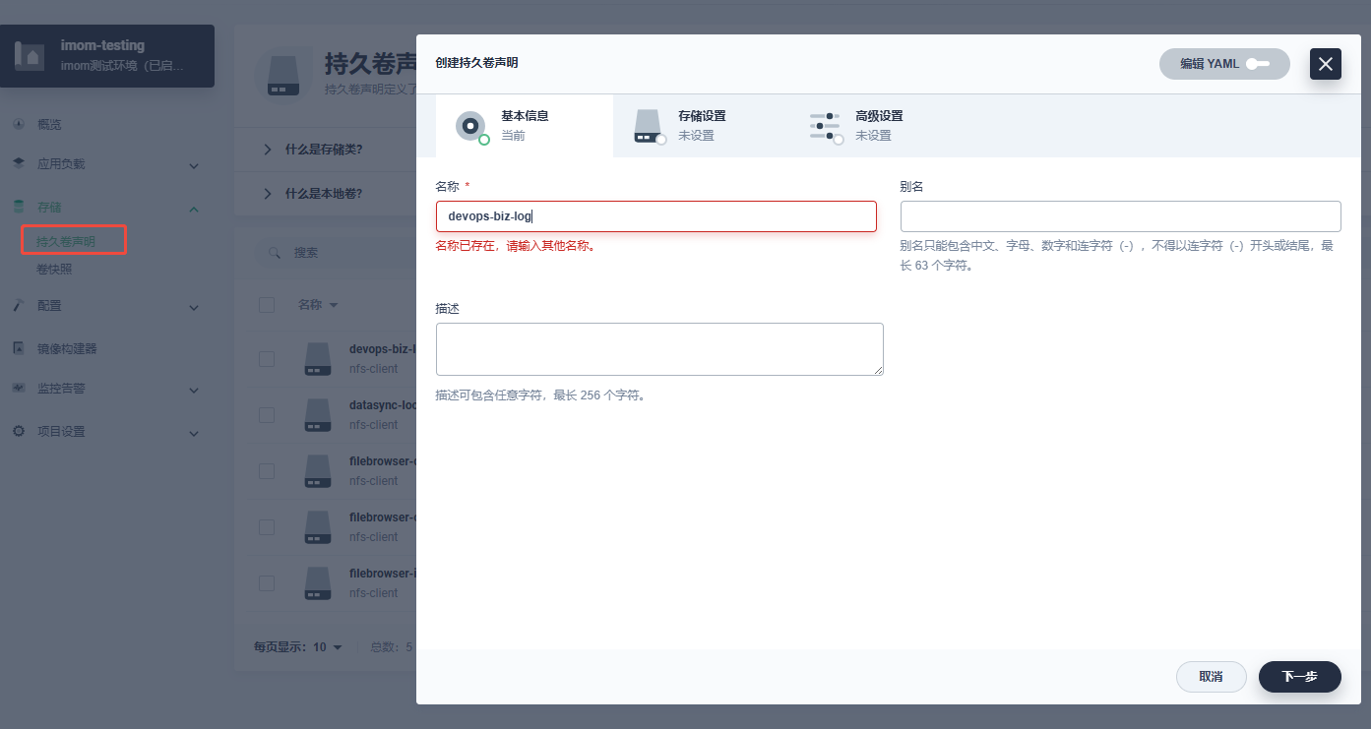
Task: Close the 创建持久卷声明 dialog
Action: tap(1326, 64)
